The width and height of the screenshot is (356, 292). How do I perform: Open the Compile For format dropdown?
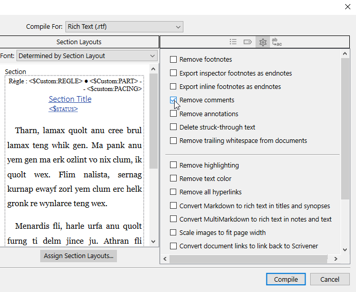(x=124, y=26)
